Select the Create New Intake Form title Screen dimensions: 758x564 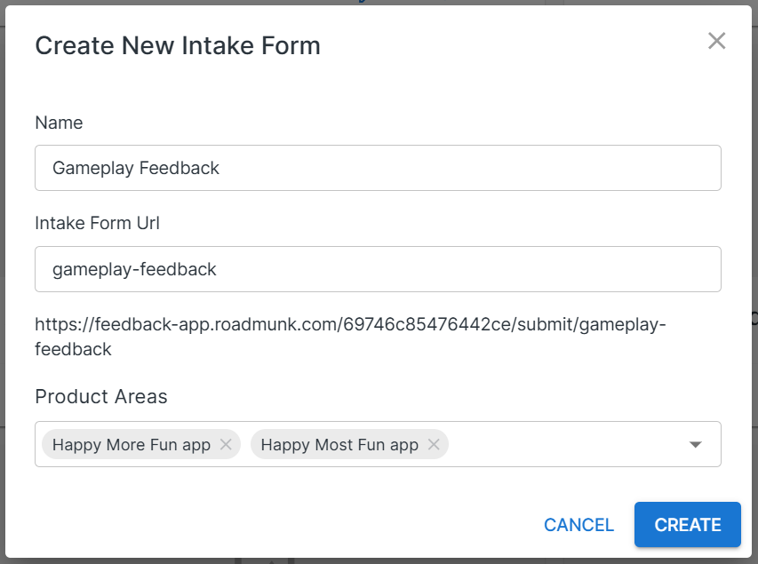tap(177, 45)
